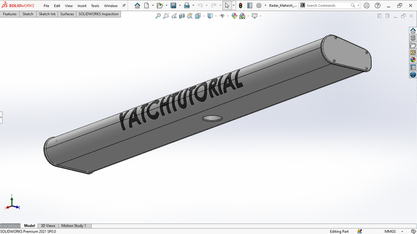Click the user Login account icon
The height and width of the screenshot is (234, 417).
click(x=366, y=5)
